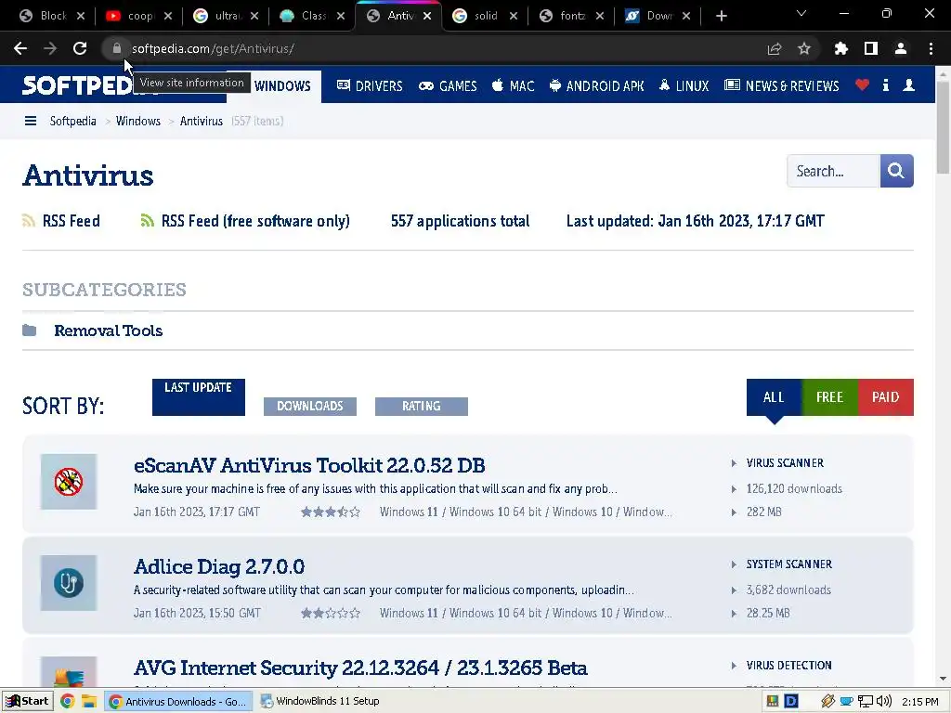Open the ANDROID APK section
This screenshot has width=951, height=713.
pos(596,85)
